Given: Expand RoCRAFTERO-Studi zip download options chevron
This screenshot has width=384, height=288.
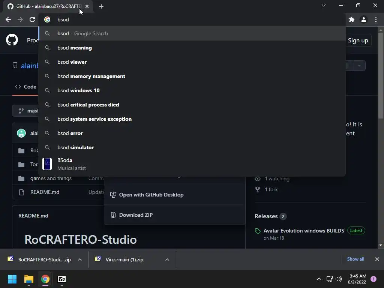Looking at the screenshot, I should [x=80, y=259].
